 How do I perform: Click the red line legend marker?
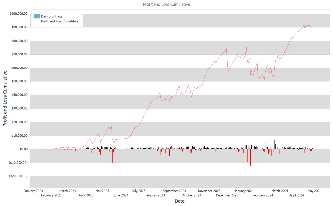(x=36, y=21)
